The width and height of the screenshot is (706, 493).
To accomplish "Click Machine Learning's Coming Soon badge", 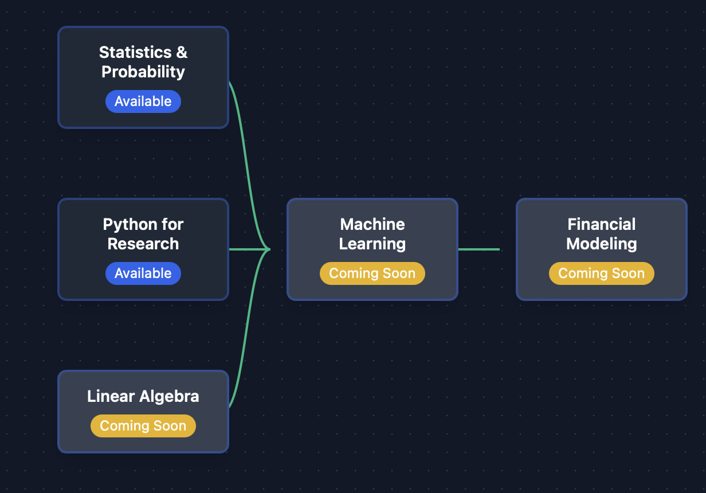I will point(372,273).
